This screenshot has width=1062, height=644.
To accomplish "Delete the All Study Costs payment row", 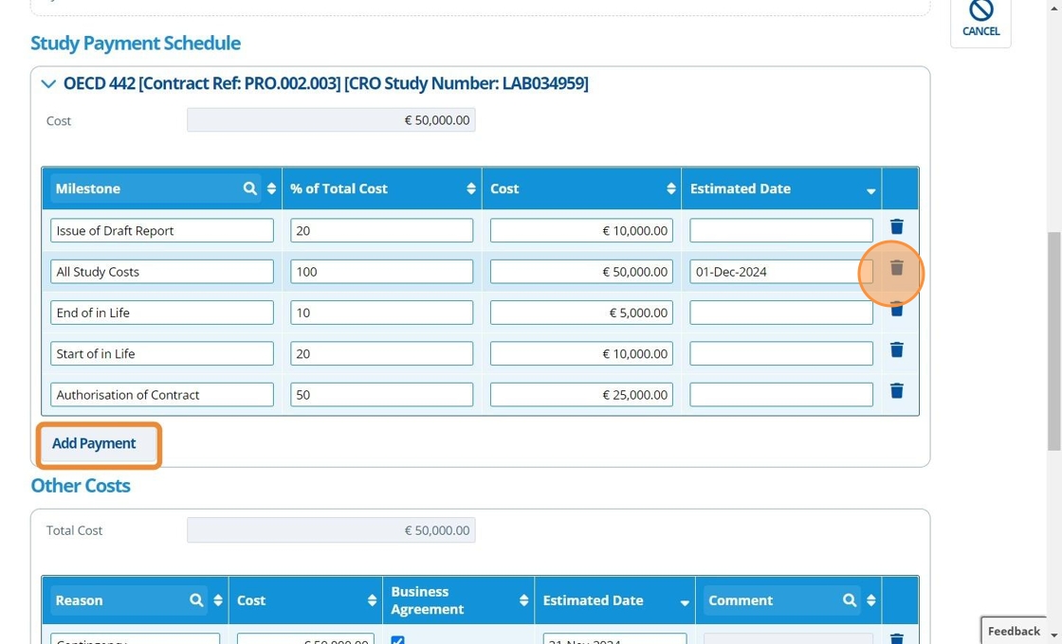I will coord(896,269).
